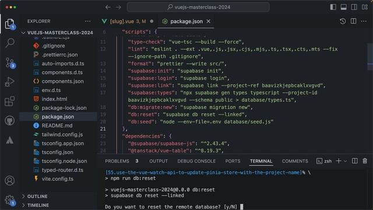The image size is (373, 210).
Task: Click the "db:seed" script line
Action: pyautogui.click(x=200, y=122)
